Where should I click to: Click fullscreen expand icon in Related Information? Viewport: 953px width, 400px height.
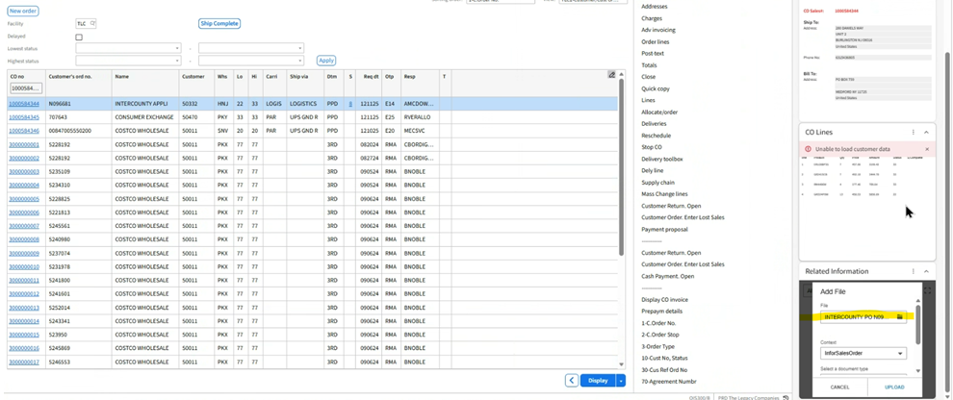[x=927, y=290]
